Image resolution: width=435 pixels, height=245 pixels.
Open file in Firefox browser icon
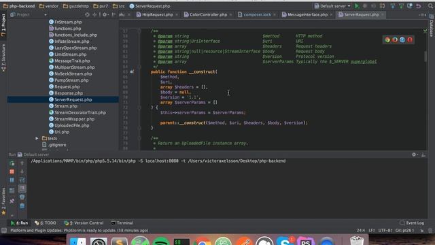click(x=395, y=39)
